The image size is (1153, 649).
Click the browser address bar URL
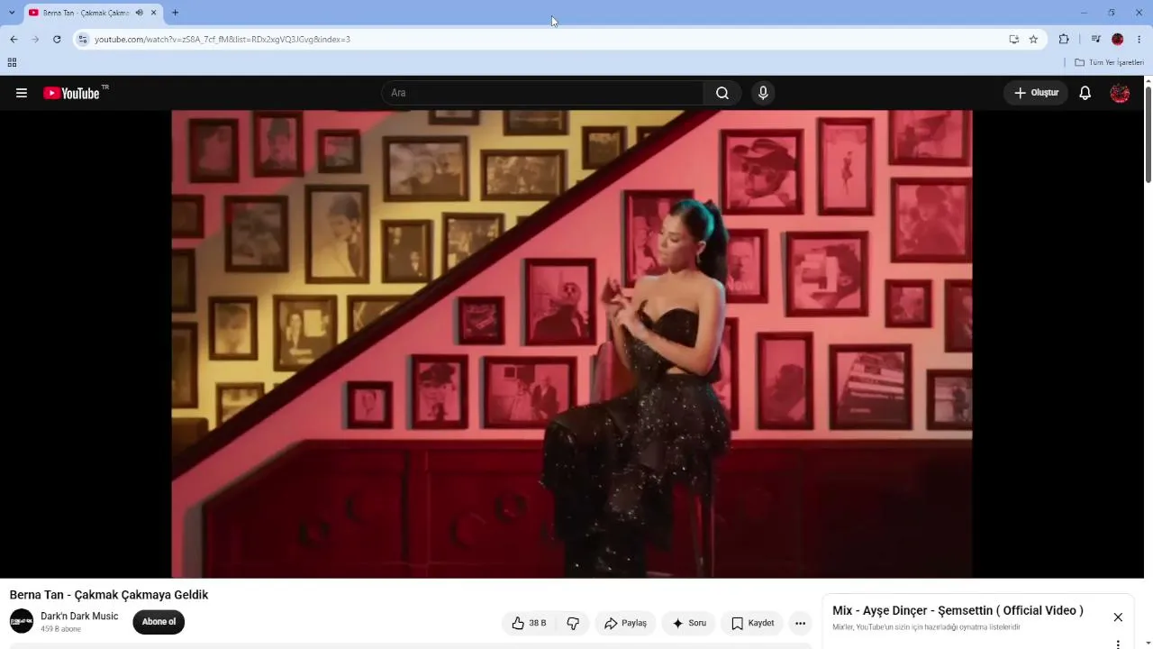point(222,39)
